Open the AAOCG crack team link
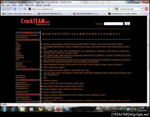 point(47,44)
